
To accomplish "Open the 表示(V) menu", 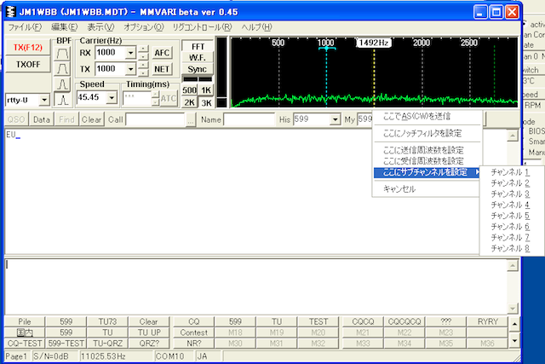I will click(100, 27).
